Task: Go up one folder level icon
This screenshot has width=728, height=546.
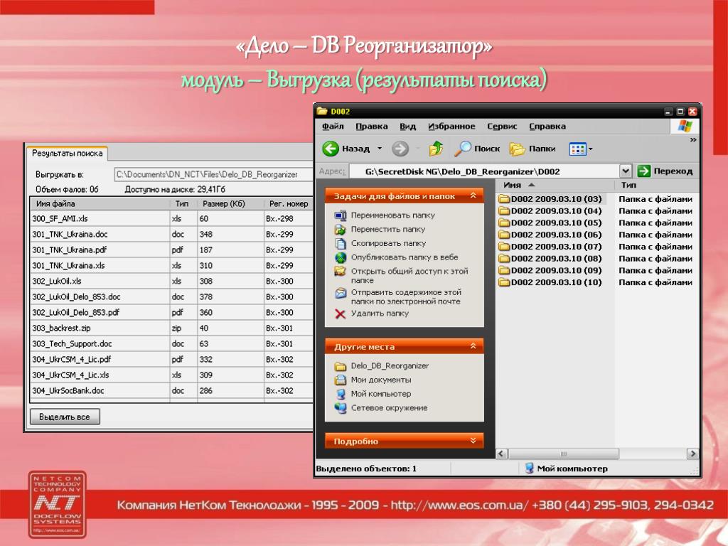Action: click(x=436, y=149)
